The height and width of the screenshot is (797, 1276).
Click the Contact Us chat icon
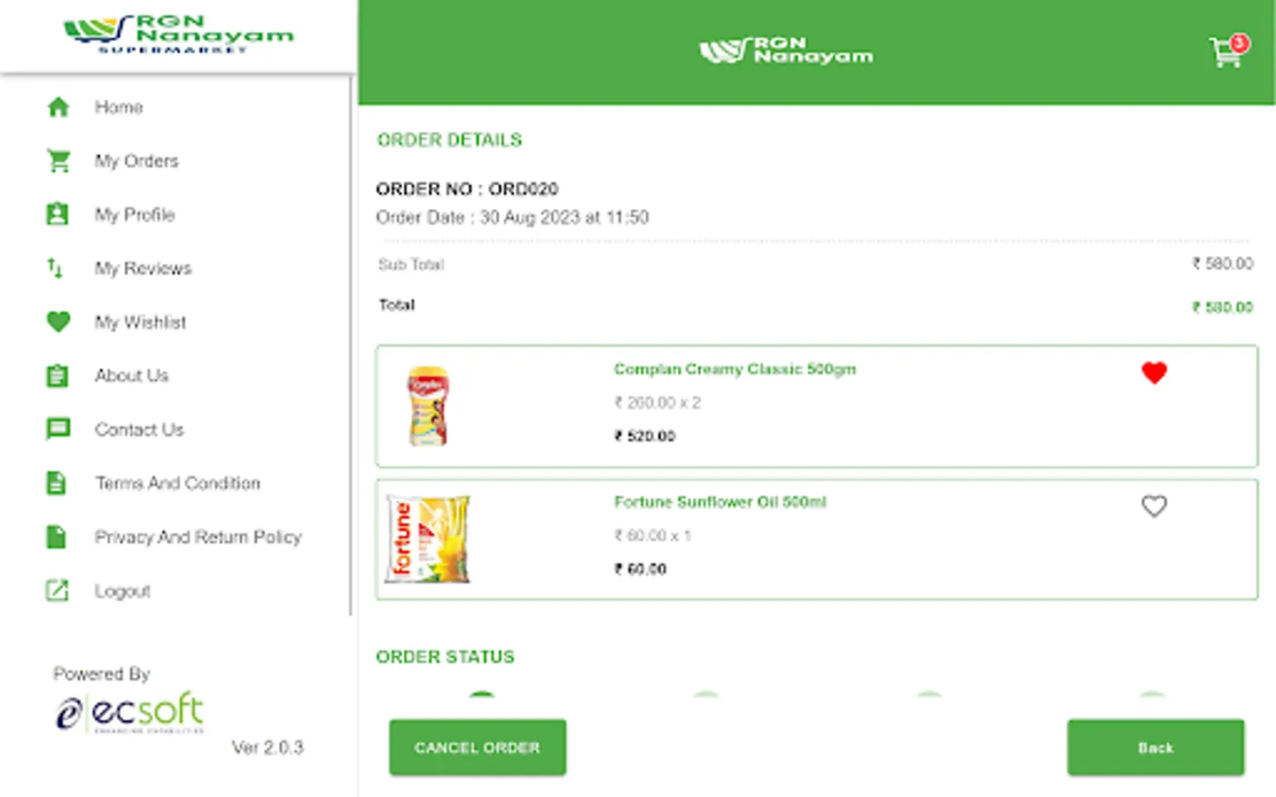pos(58,429)
